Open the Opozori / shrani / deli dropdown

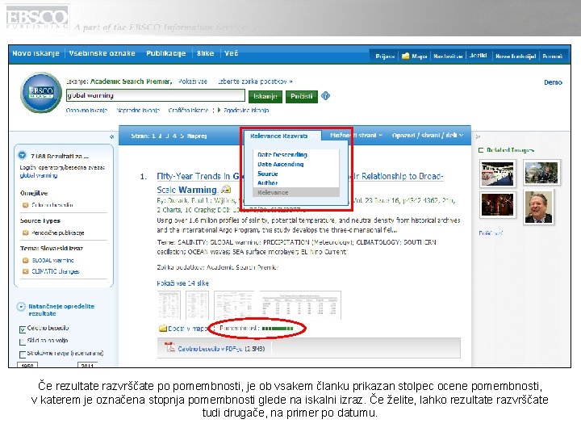tap(428, 136)
